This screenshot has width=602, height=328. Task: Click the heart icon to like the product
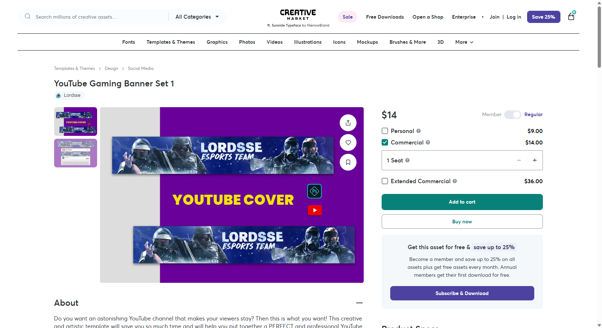(348, 142)
